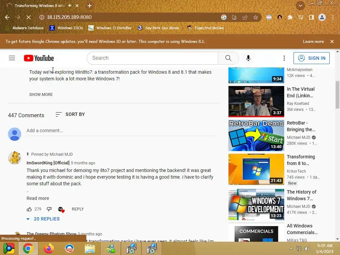Open the volume icon in the system tray

point(307,249)
